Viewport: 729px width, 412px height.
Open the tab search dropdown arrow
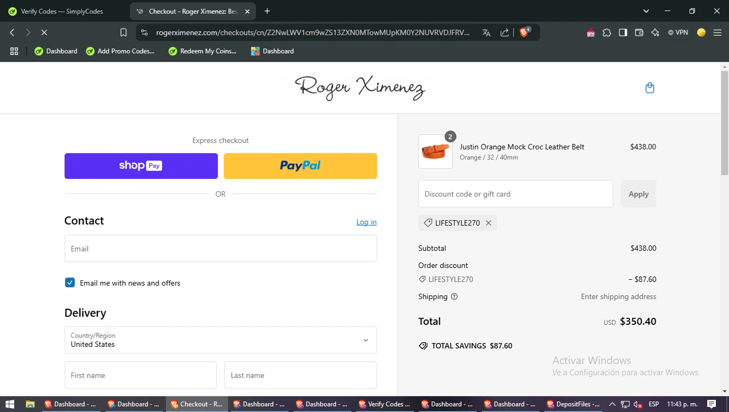tap(646, 11)
